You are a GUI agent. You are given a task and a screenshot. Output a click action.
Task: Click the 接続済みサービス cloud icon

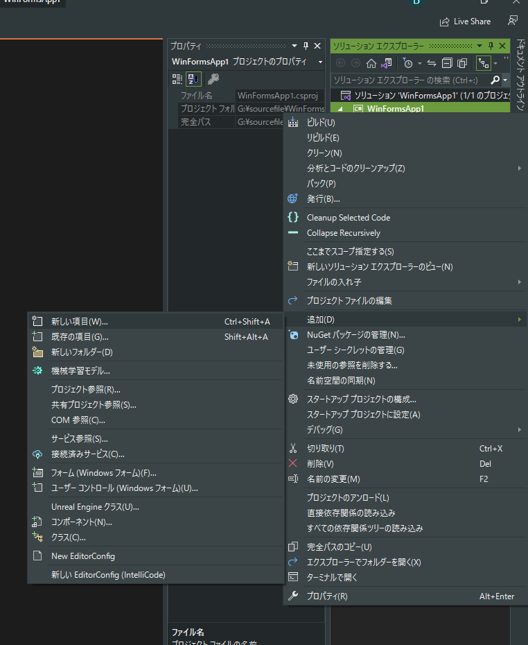click(37, 454)
